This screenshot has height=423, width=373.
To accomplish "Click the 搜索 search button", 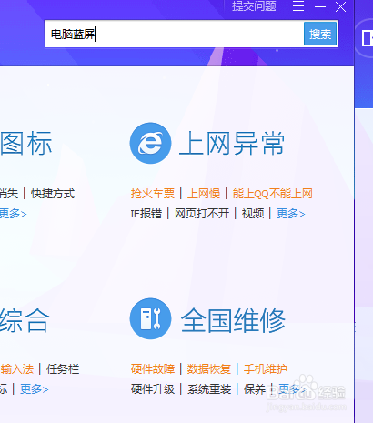I will tap(320, 34).
